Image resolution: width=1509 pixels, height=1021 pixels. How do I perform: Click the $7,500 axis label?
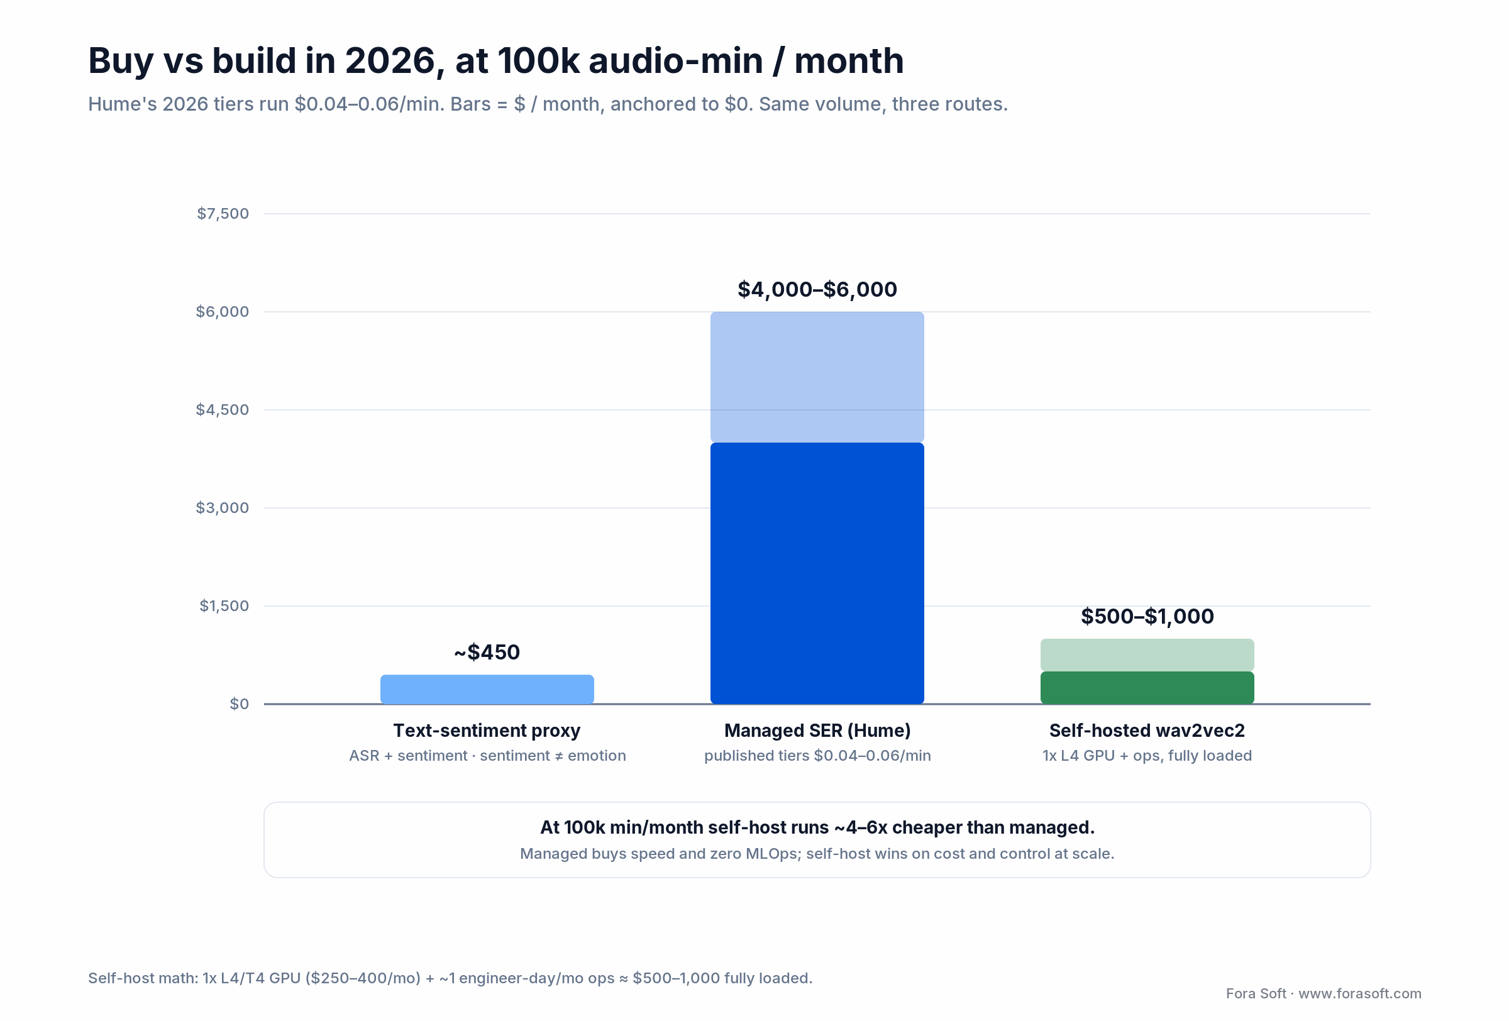(223, 214)
